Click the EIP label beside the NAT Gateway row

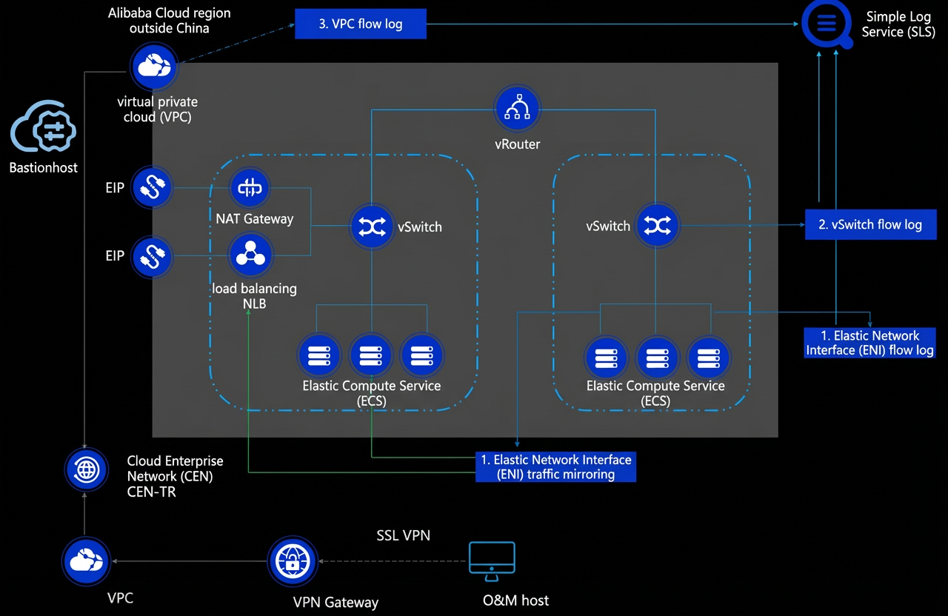(115, 188)
